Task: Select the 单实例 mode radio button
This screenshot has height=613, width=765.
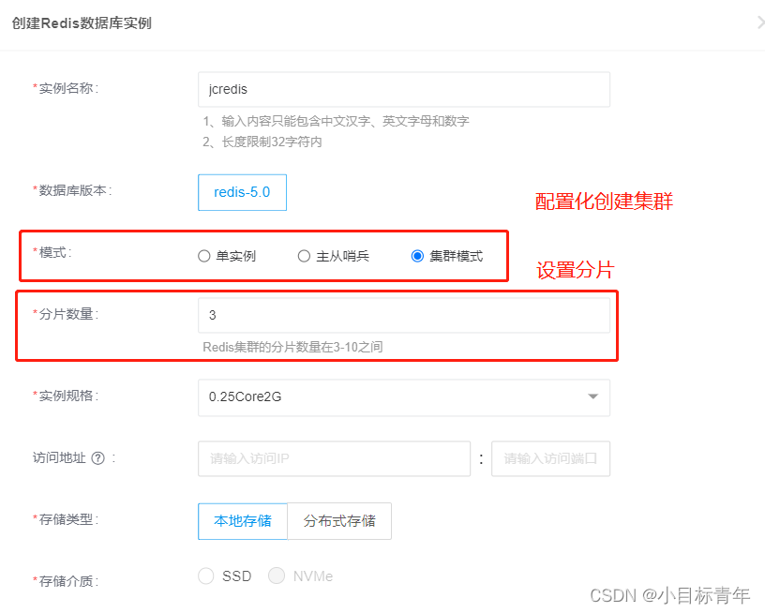Action: tap(203, 254)
